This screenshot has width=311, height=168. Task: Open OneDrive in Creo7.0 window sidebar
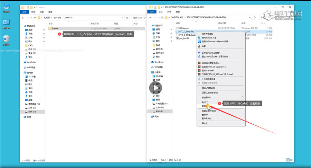coord(30,62)
